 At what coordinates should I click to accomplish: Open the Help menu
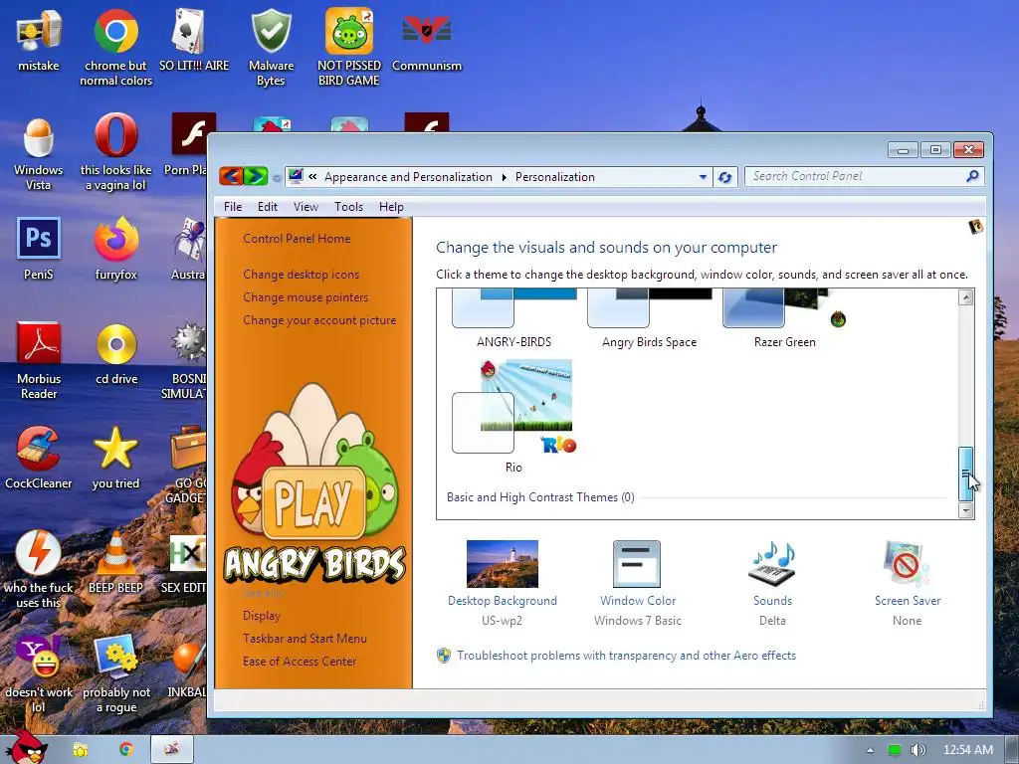tap(391, 207)
